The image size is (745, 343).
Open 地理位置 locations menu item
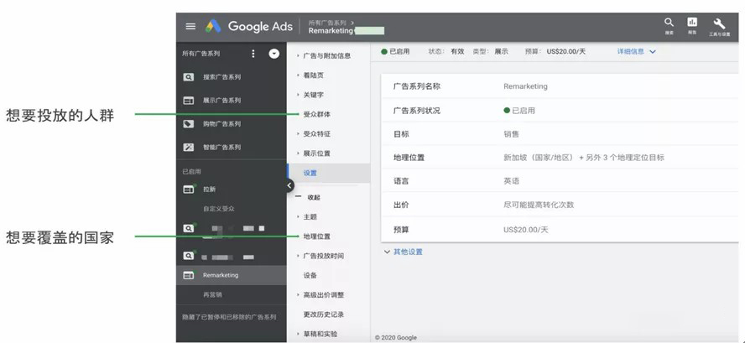tap(316, 236)
